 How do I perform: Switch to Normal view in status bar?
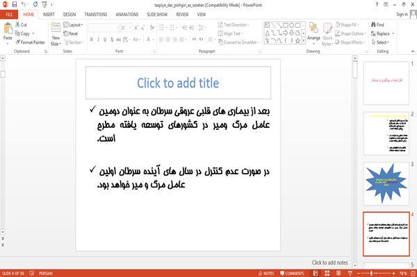[x=316, y=273]
